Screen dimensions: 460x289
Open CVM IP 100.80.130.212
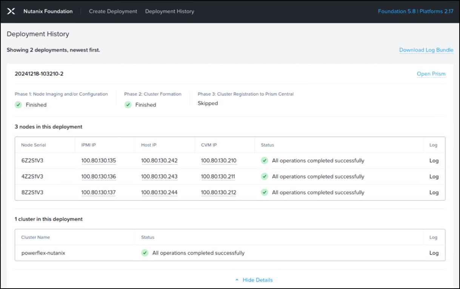click(219, 192)
